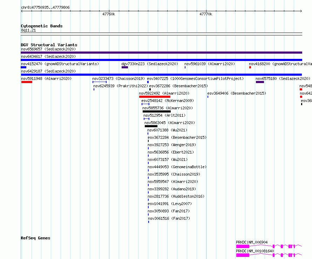Open esv3649406 (Besenbacher2015) label
Image resolution: width=312 pixels, height=259 pixels.
pyautogui.click(x=237, y=93)
